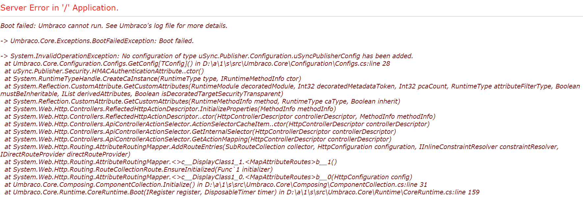Click the AttributeRoutingMapper.AddRouteEntries line
This screenshot has height=198, width=583.
pos(281,147)
